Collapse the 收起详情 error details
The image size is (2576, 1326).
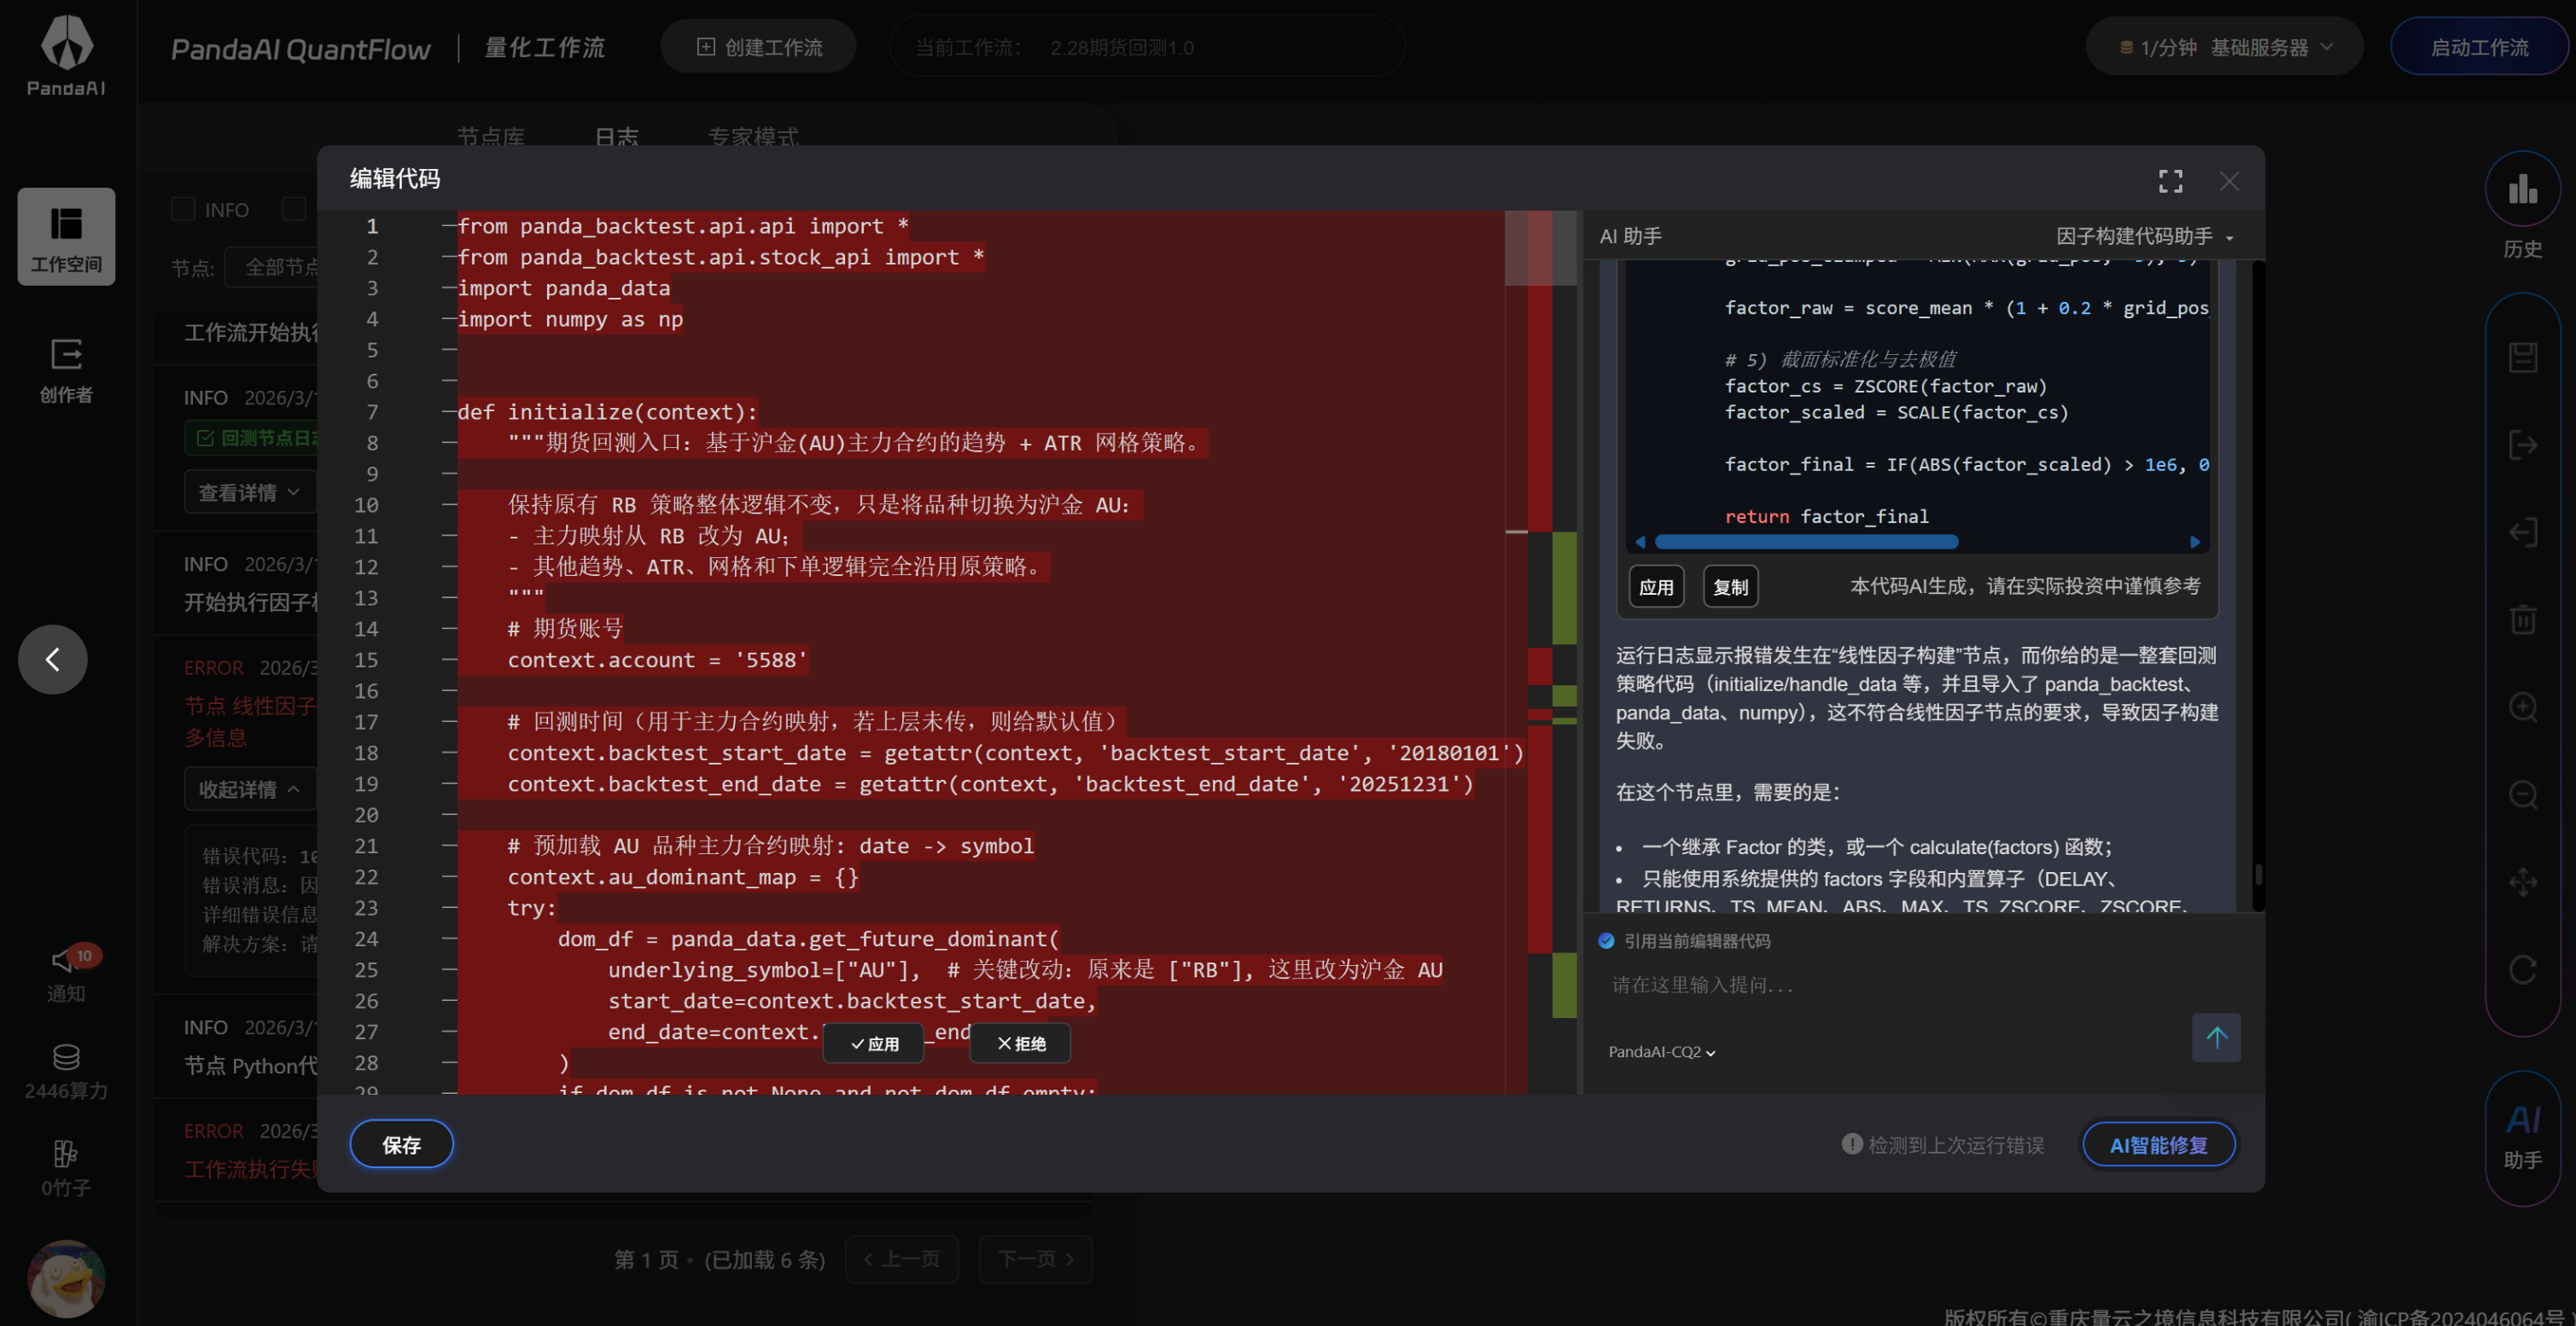249,789
